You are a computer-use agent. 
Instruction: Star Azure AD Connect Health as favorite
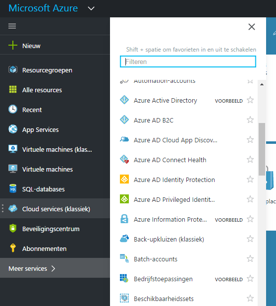tap(250, 160)
